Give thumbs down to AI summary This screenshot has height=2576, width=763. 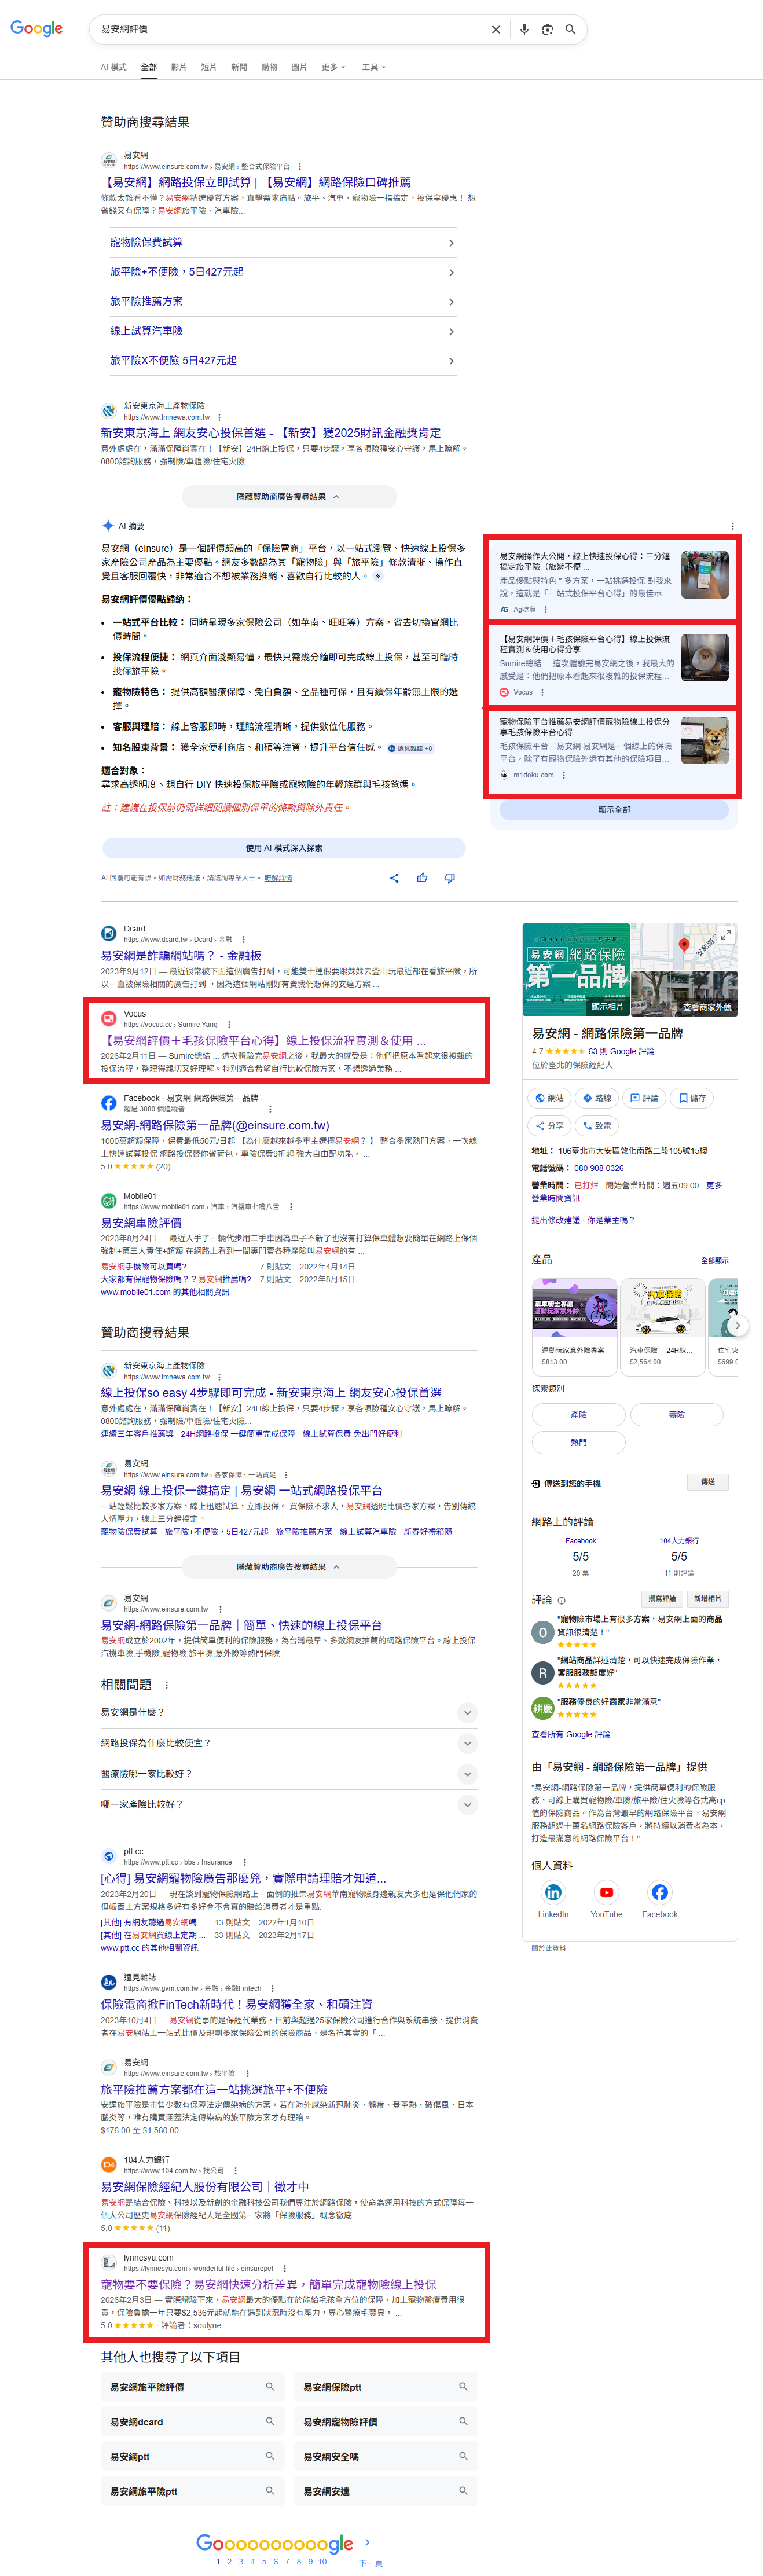pyautogui.click(x=450, y=878)
